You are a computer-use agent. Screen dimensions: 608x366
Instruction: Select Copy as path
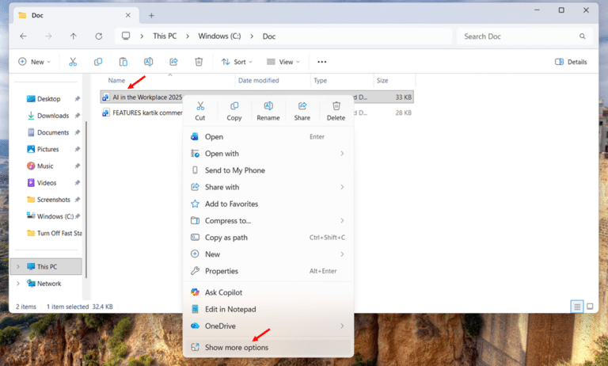(268, 238)
